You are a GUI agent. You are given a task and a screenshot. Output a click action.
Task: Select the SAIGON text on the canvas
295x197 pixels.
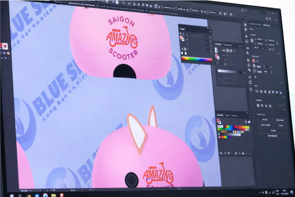point(121,22)
